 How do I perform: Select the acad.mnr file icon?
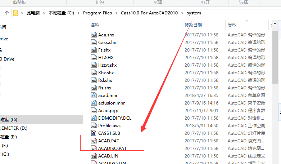[x=94, y=95]
